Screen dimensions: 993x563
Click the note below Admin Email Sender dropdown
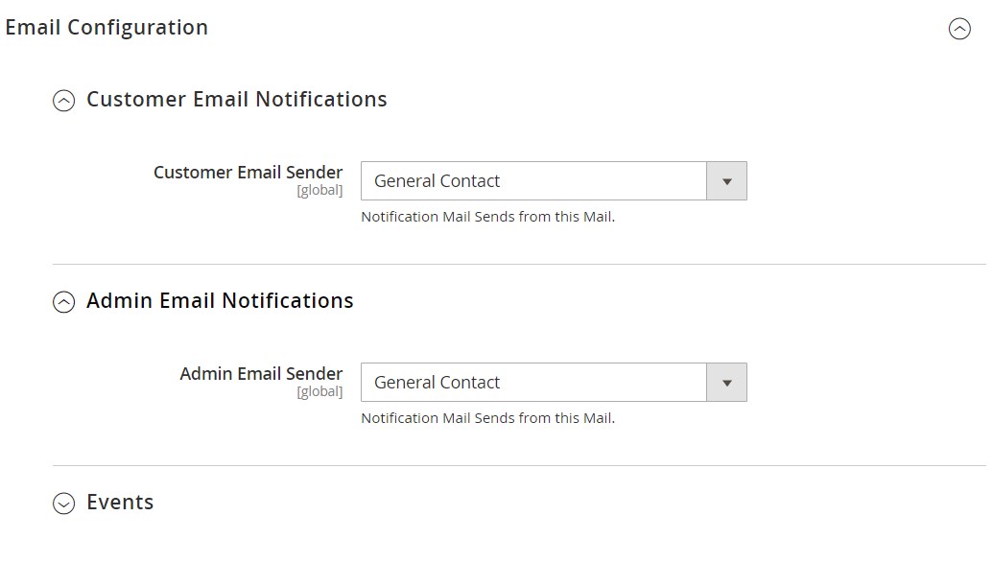pyautogui.click(x=487, y=418)
